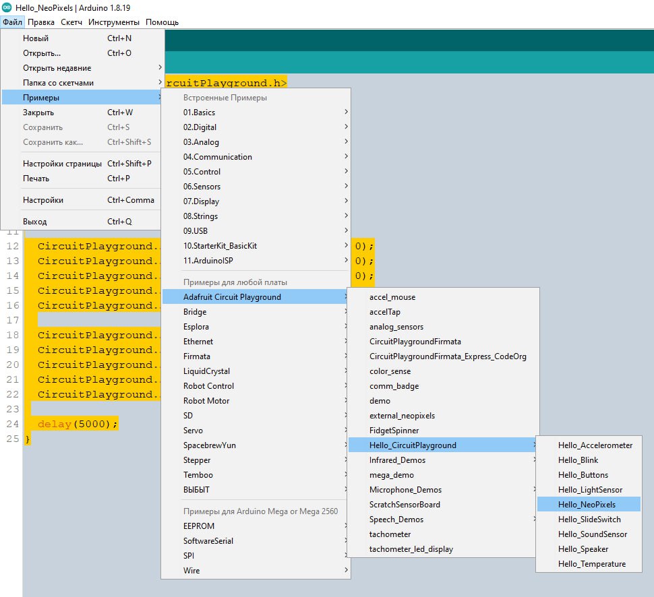Load the Hello_Blink example
This screenshot has height=597, width=654.
point(589,460)
